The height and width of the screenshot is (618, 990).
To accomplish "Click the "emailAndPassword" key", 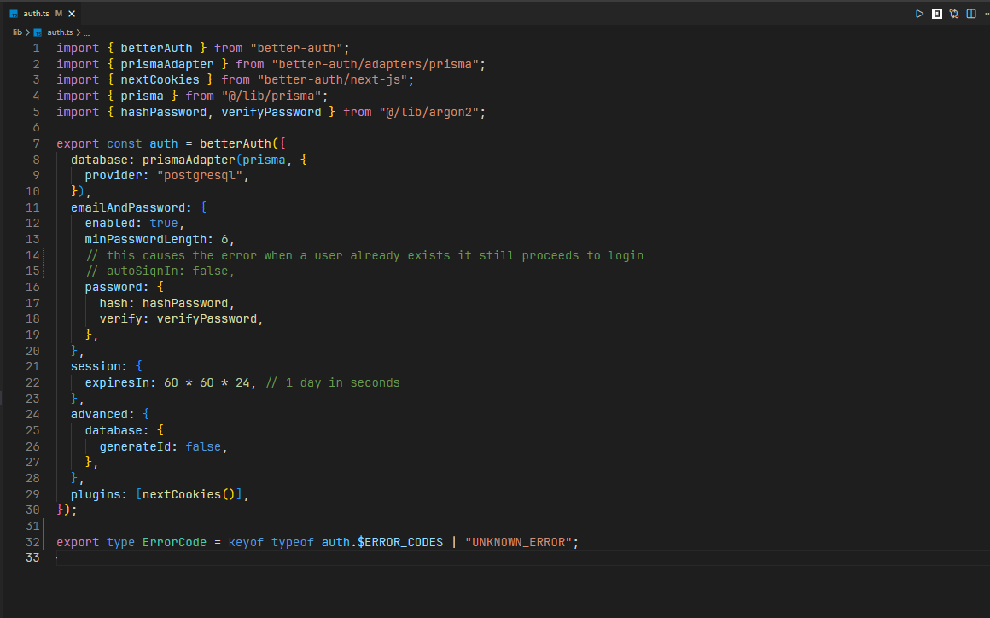I will [128, 207].
